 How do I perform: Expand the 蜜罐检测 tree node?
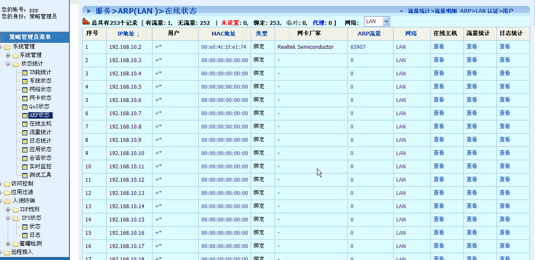click(x=8, y=244)
